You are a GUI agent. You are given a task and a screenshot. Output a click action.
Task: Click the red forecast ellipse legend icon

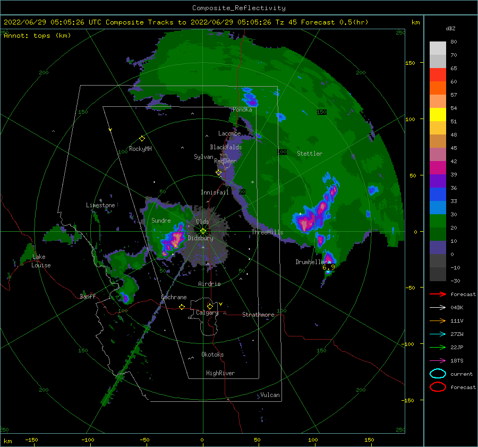coord(438,387)
